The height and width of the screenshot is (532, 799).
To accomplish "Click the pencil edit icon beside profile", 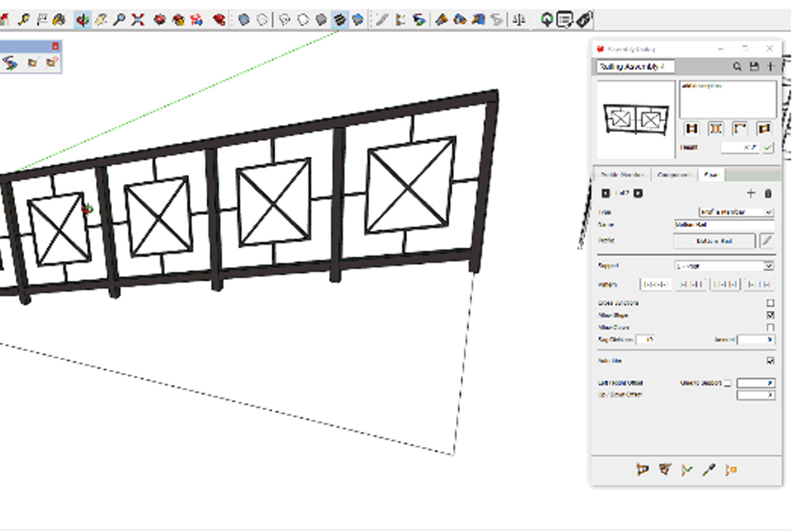I will point(767,241).
